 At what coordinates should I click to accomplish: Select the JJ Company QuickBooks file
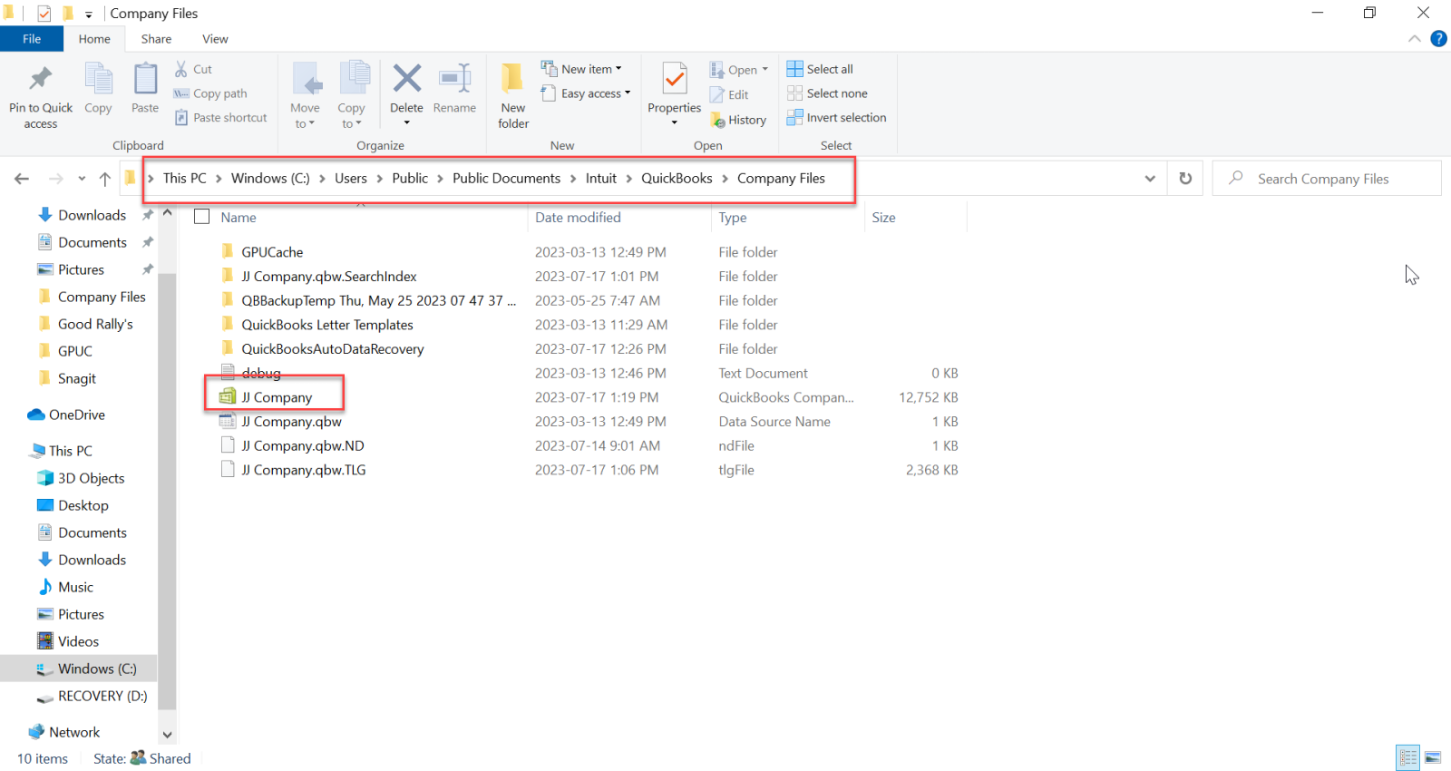point(276,397)
